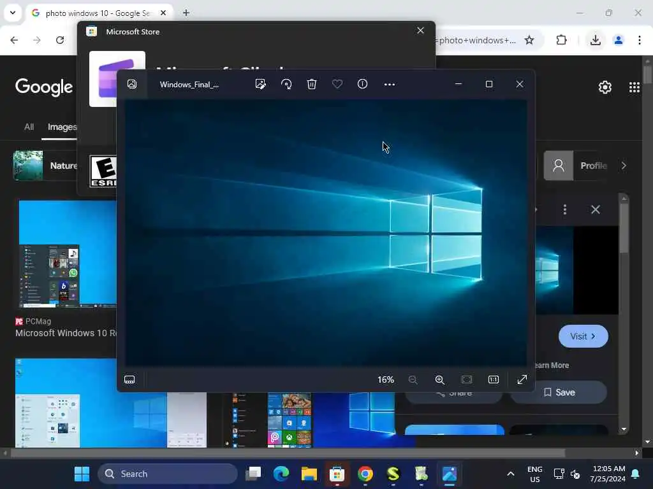Click the Chrome address bar URL

(x=477, y=40)
